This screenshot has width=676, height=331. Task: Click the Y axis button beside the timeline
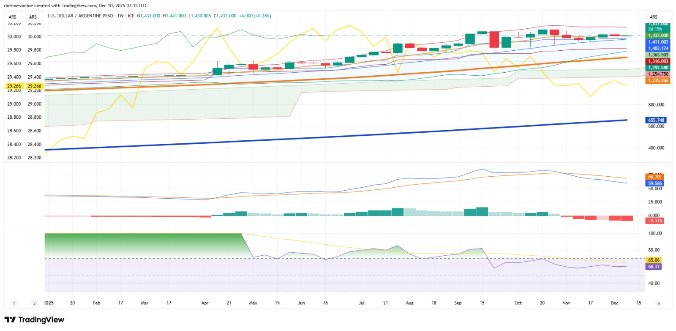[14, 303]
